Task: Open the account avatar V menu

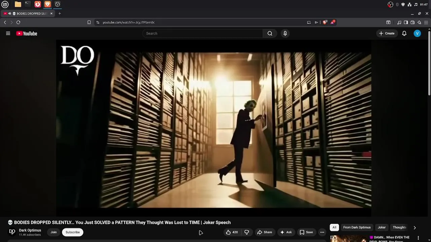Action: point(417,33)
